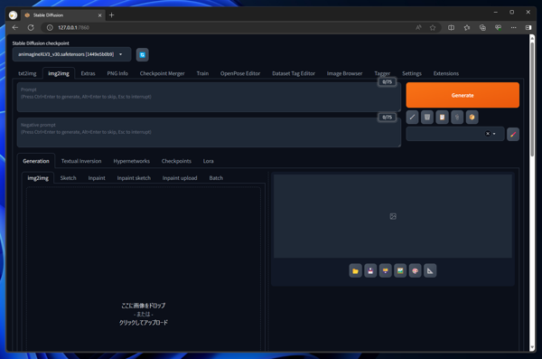Show the Textual Inversion tab
This screenshot has height=359, width=542.
pos(81,161)
